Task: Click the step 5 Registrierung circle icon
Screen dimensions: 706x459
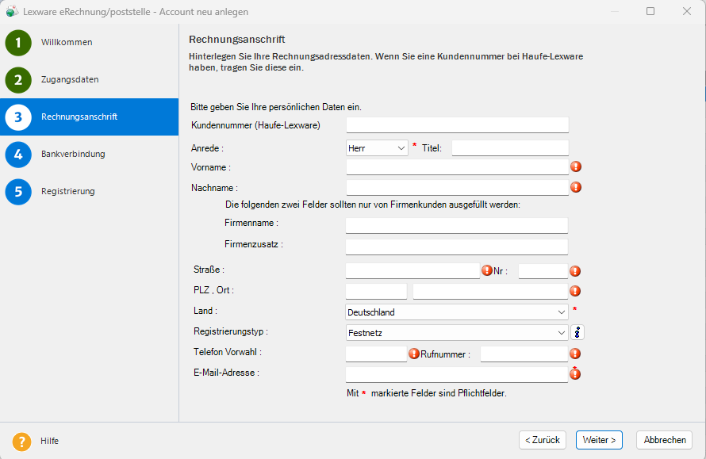Action: point(18,192)
